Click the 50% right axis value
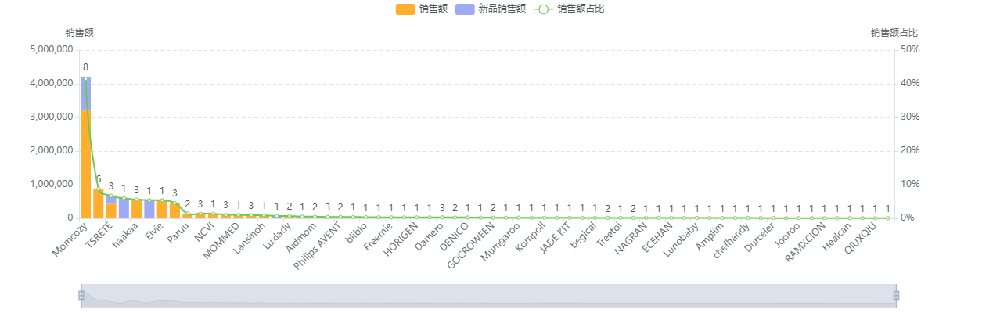The width and height of the screenshot is (1000, 313). (x=910, y=49)
